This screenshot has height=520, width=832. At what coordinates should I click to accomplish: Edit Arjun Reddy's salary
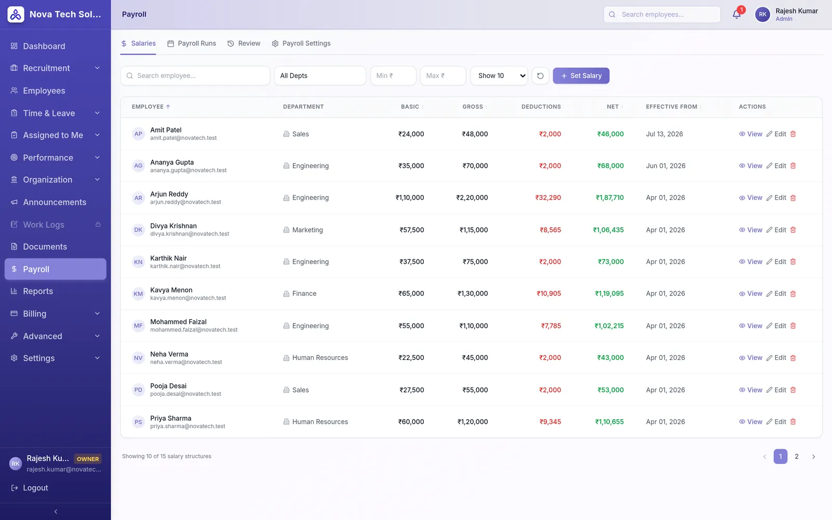(x=776, y=198)
